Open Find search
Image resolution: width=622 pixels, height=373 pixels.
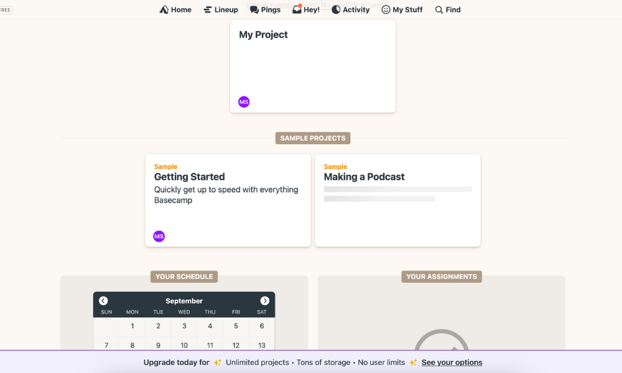[x=448, y=10]
